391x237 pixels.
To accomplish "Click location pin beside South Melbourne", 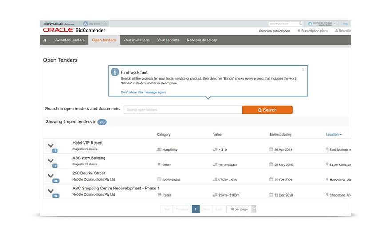I will 327,165.
